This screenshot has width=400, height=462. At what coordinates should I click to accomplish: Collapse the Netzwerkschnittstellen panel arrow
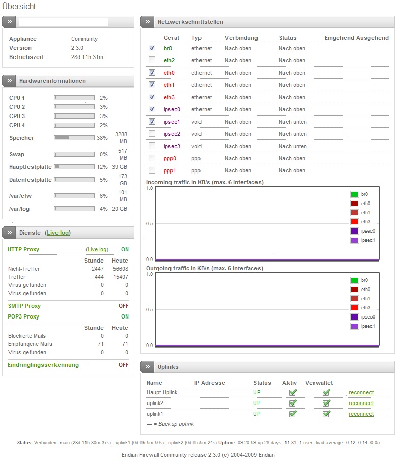(148, 22)
